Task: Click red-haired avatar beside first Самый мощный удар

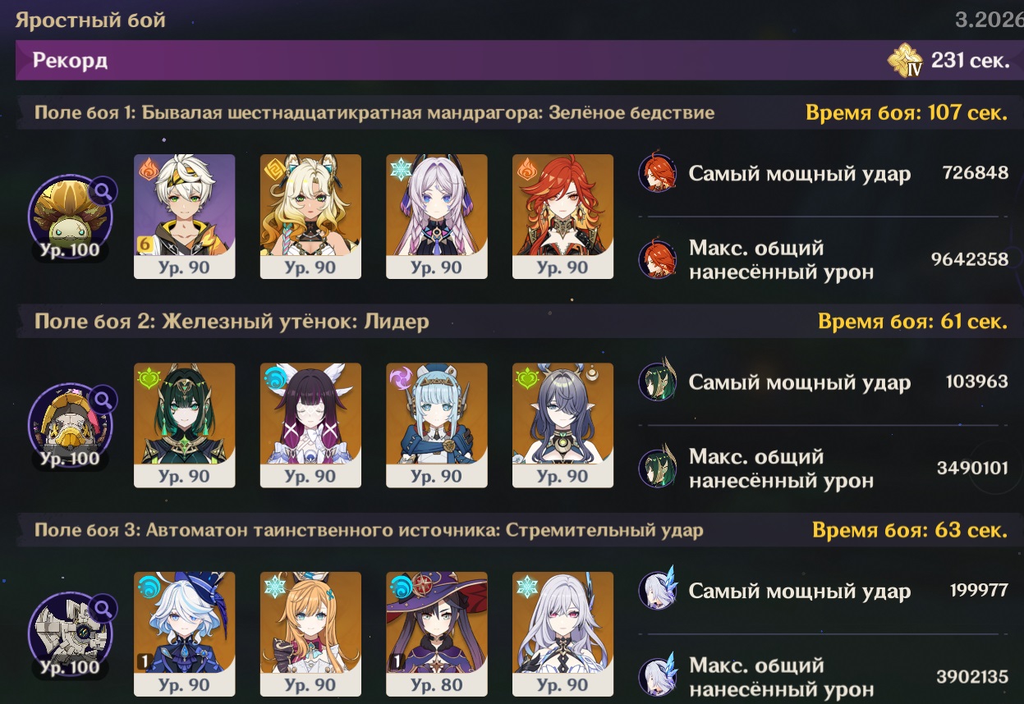Action: [x=658, y=174]
